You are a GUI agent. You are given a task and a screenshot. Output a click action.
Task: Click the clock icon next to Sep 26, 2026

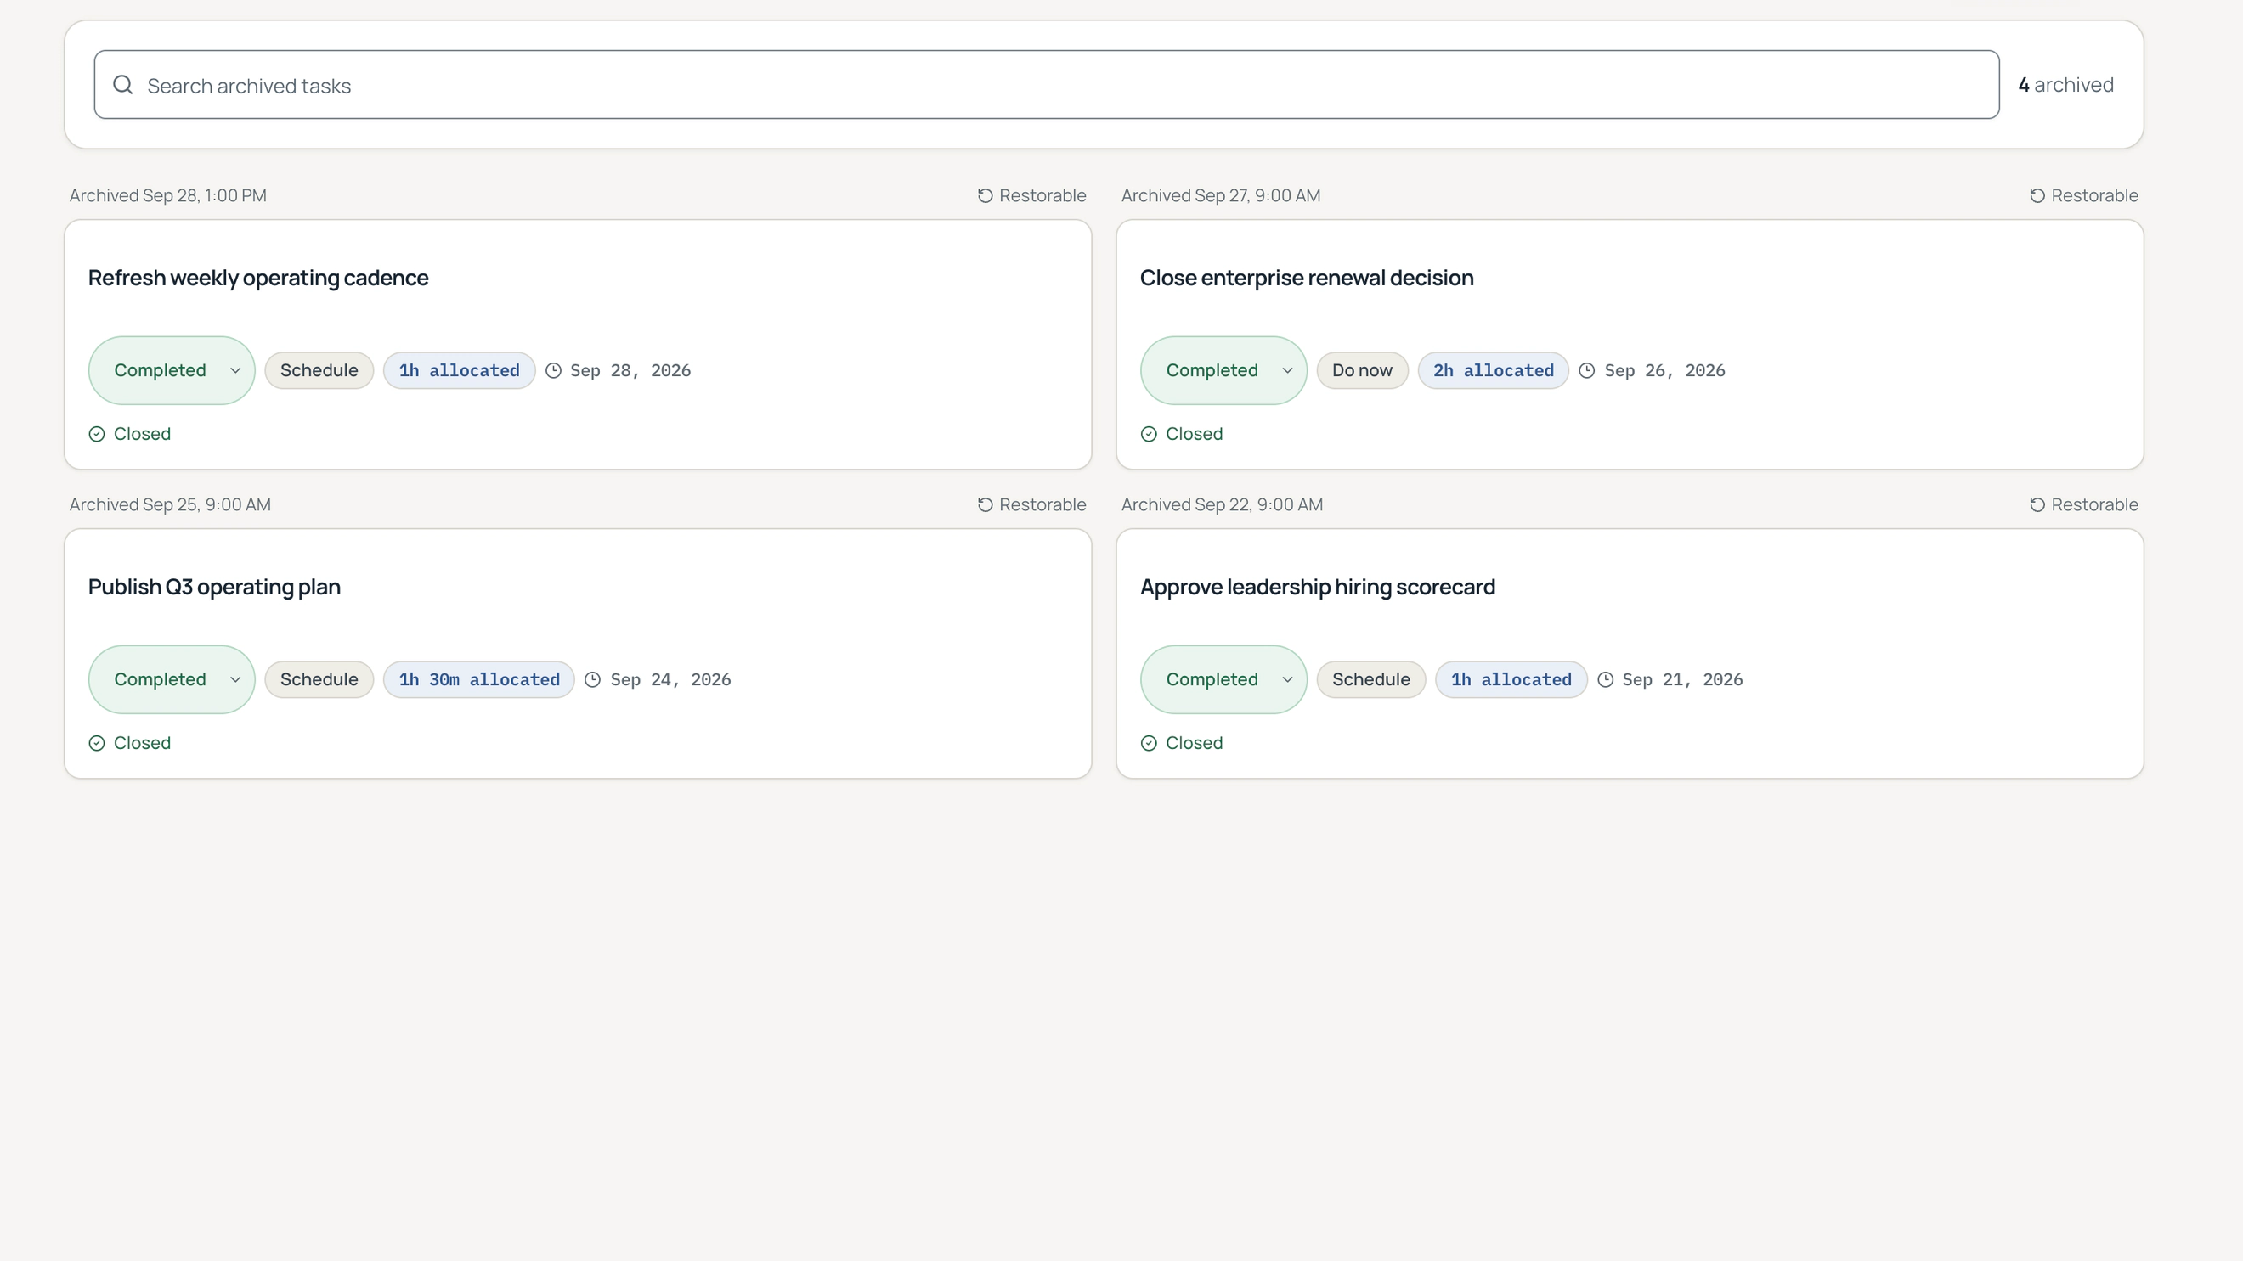[x=1586, y=371]
